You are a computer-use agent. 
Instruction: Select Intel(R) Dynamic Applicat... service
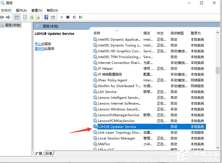(119, 40)
